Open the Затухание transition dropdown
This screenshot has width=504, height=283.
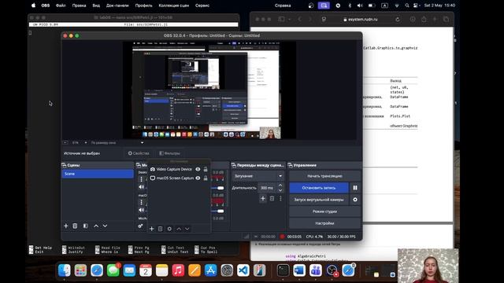[x=258, y=176]
